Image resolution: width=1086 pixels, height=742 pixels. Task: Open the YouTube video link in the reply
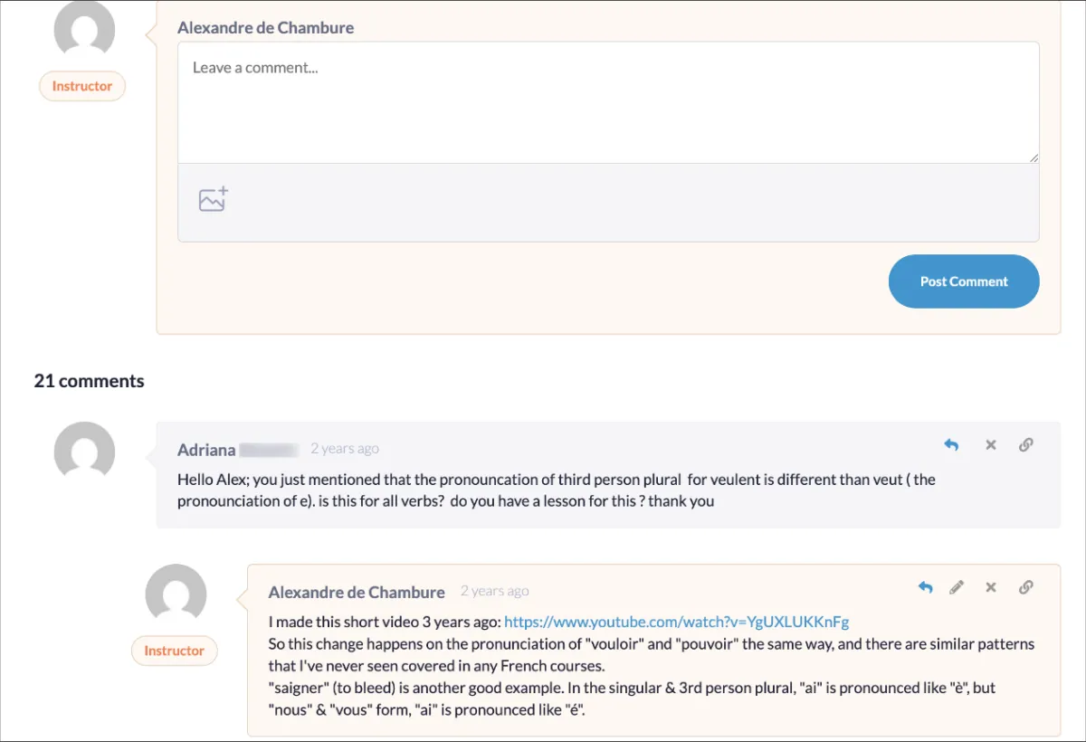pyautogui.click(x=676, y=622)
